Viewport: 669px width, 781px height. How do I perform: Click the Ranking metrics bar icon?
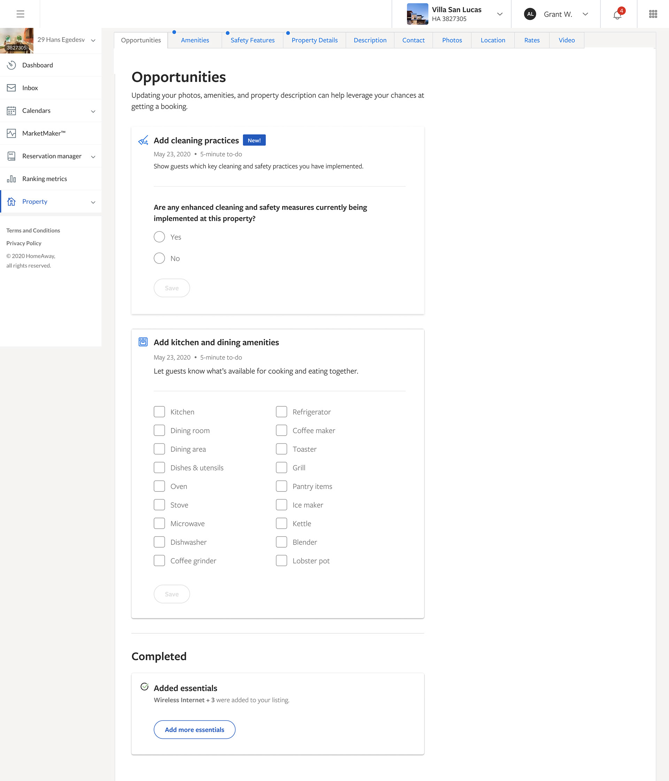[x=11, y=179]
